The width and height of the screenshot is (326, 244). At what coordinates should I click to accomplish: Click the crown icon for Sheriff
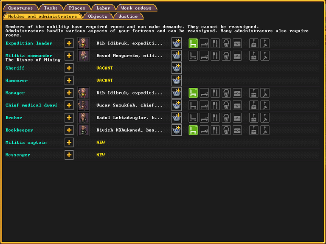[177, 68]
